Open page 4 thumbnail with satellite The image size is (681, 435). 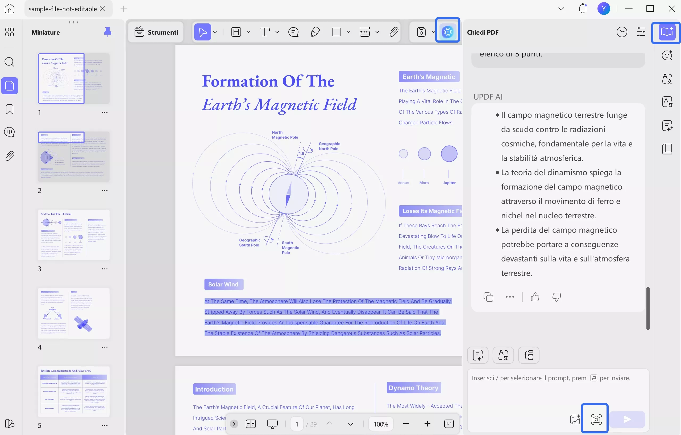(73, 313)
